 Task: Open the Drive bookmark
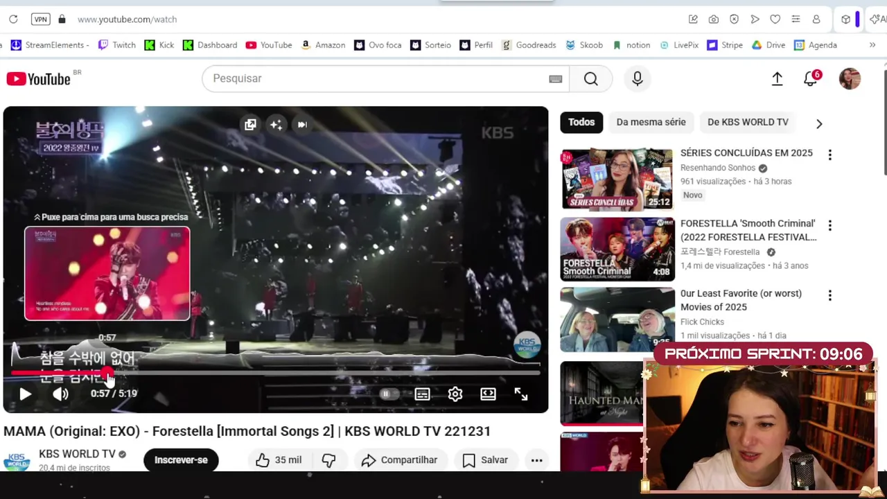click(x=769, y=45)
